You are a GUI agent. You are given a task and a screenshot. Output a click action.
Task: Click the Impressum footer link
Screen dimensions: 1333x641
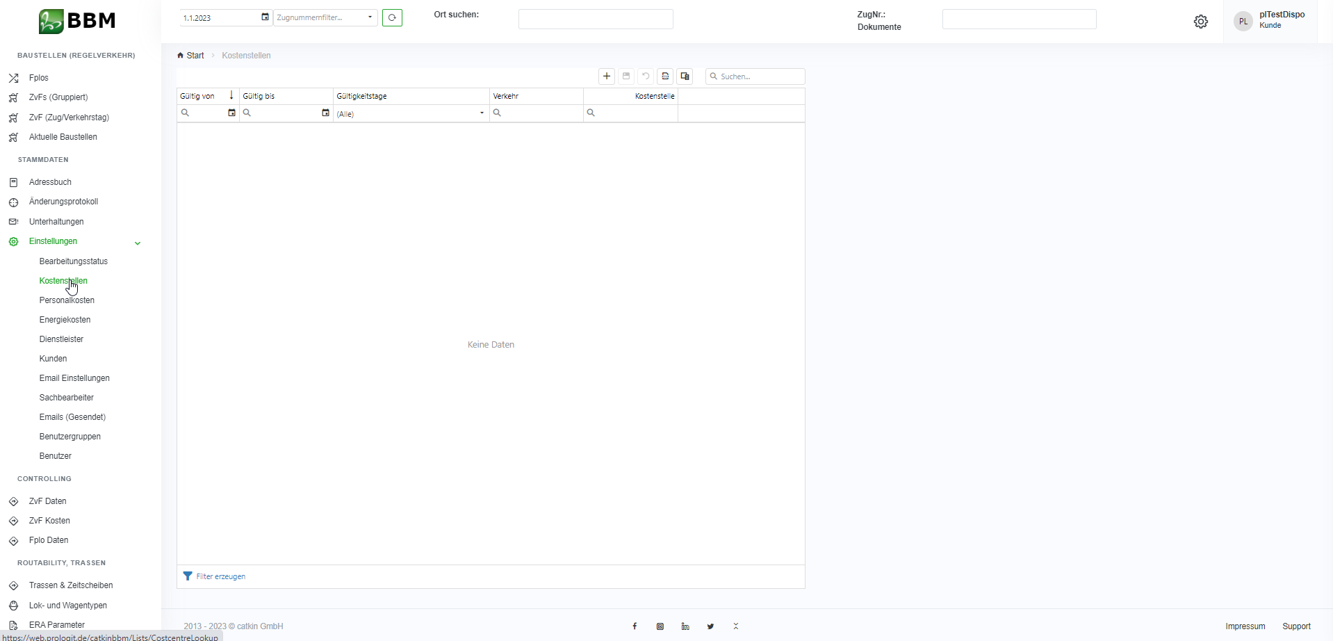click(1245, 626)
